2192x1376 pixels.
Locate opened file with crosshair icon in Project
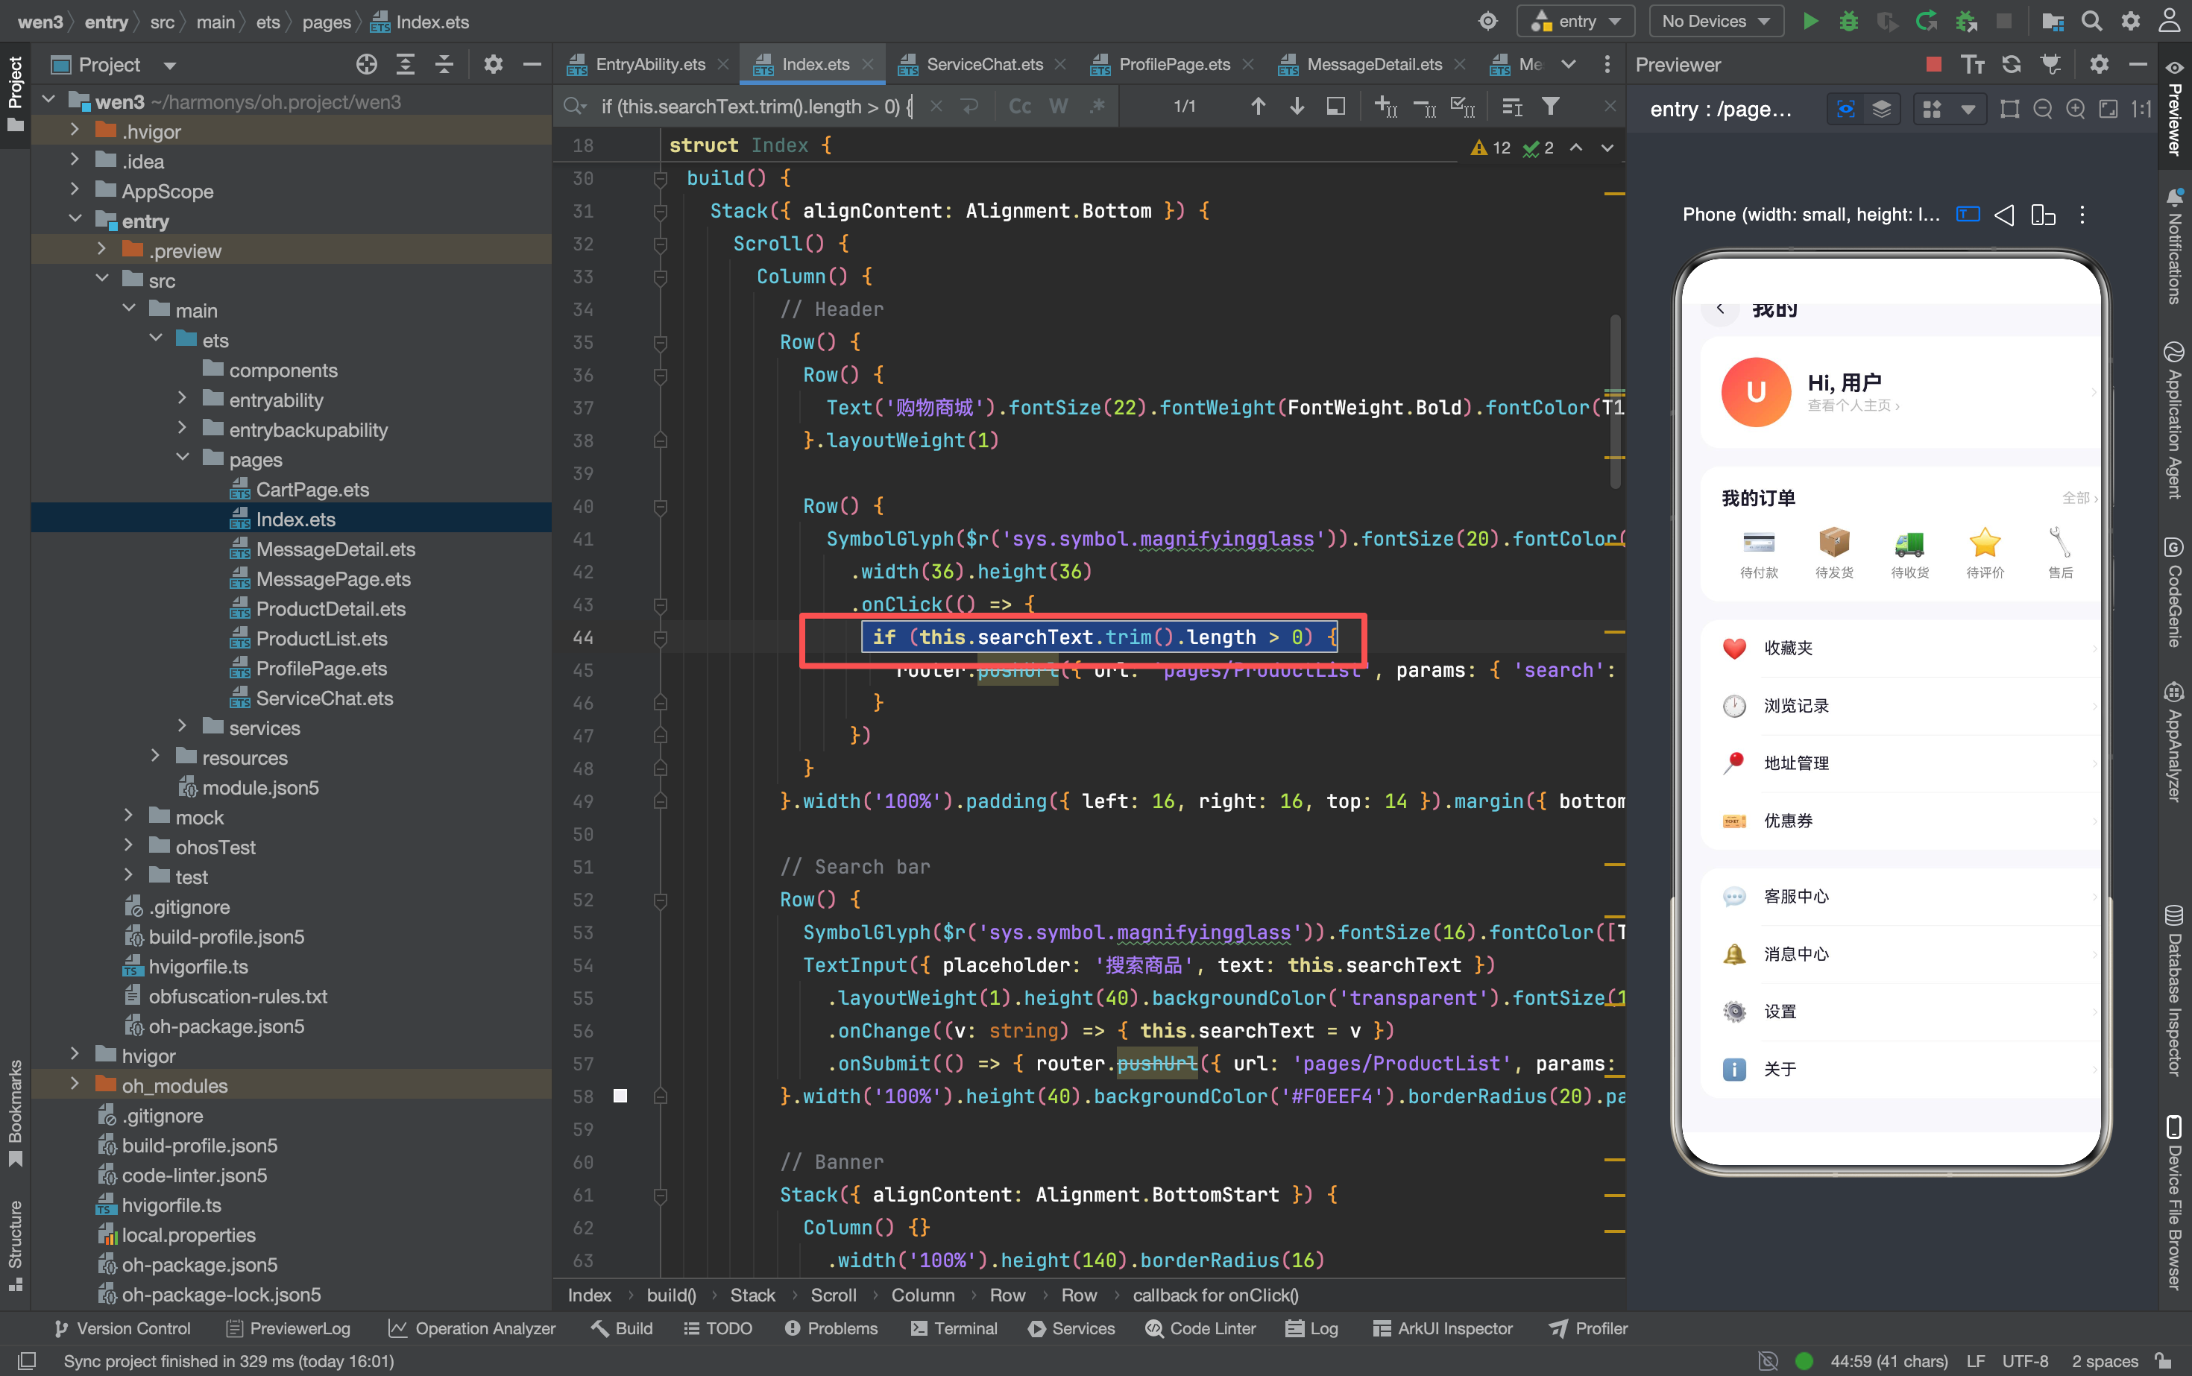(x=366, y=65)
